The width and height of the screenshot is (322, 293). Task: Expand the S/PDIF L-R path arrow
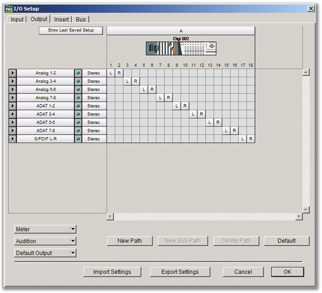[x=12, y=139]
